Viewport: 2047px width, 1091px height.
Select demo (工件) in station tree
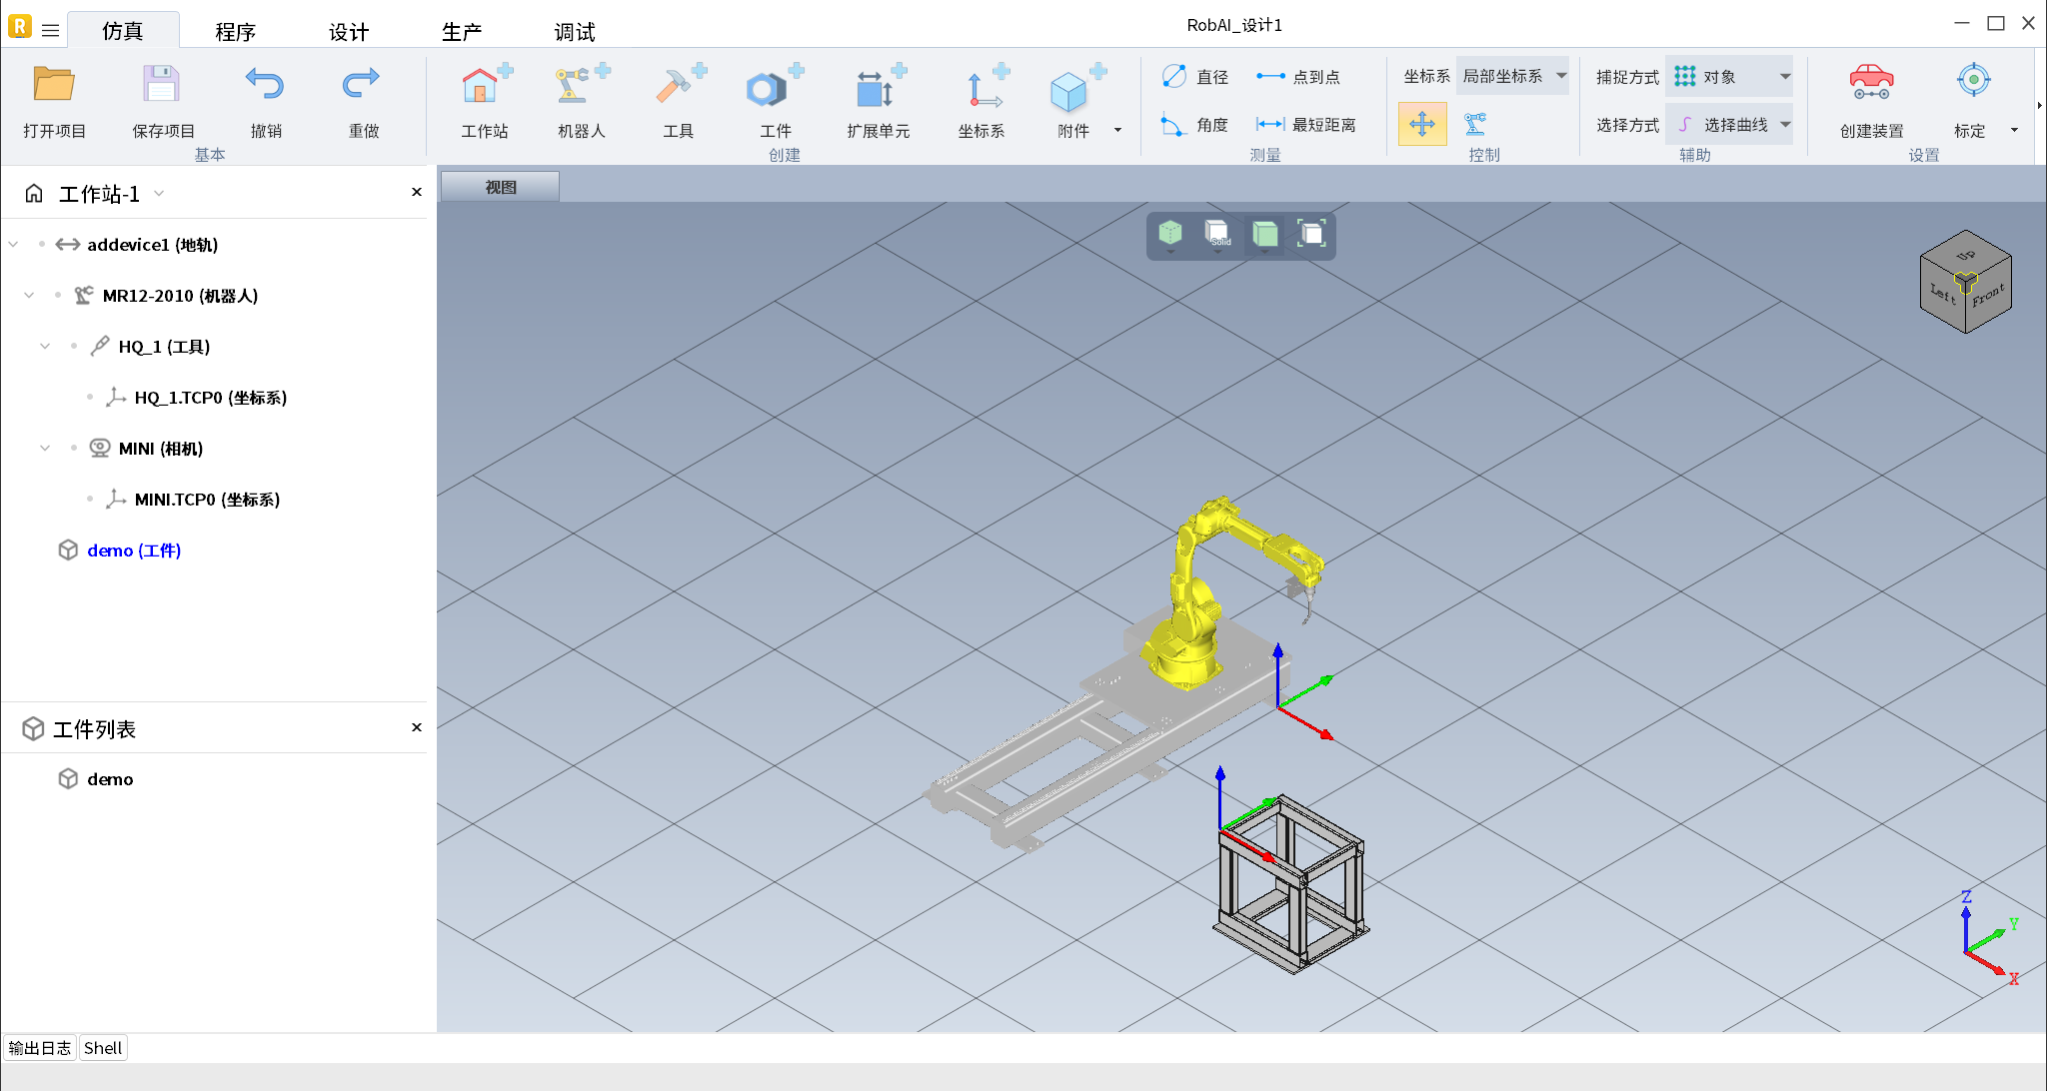[134, 550]
